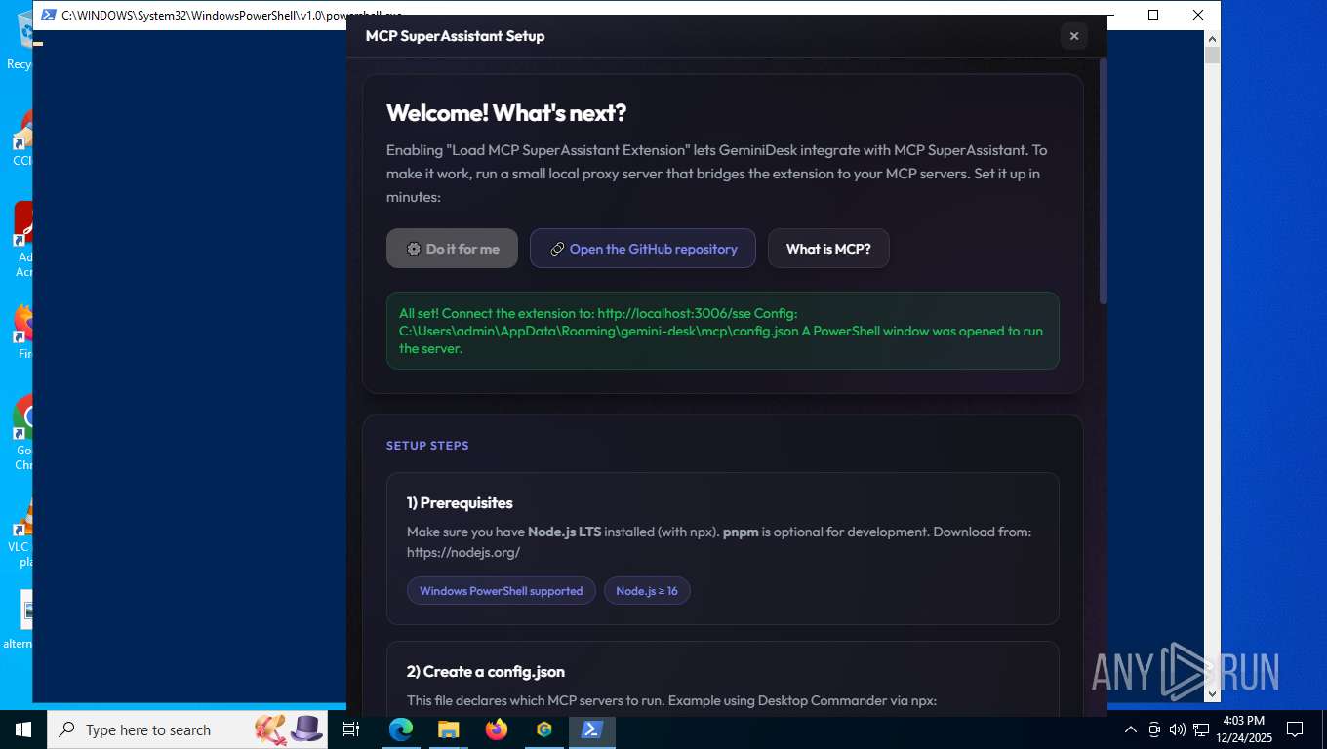Click the PowerShell window's scroll up arrow
The height and width of the screenshot is (749, 1327).
pos(1212,39)
